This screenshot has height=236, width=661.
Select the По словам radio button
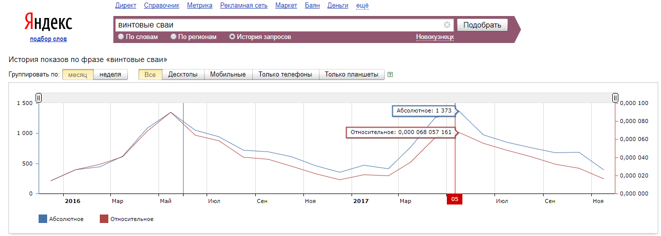click(121, 36)
